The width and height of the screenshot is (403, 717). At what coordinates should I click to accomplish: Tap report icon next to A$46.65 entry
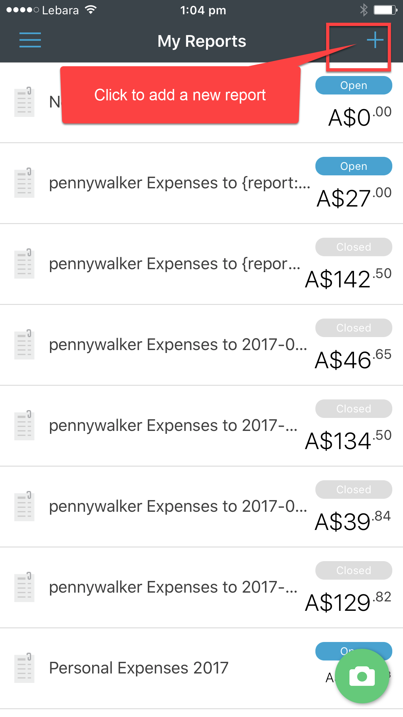pyautogui.click(x=24, y=345)
